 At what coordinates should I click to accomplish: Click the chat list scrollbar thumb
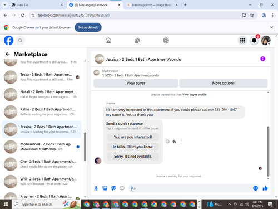tap(85, 147)
